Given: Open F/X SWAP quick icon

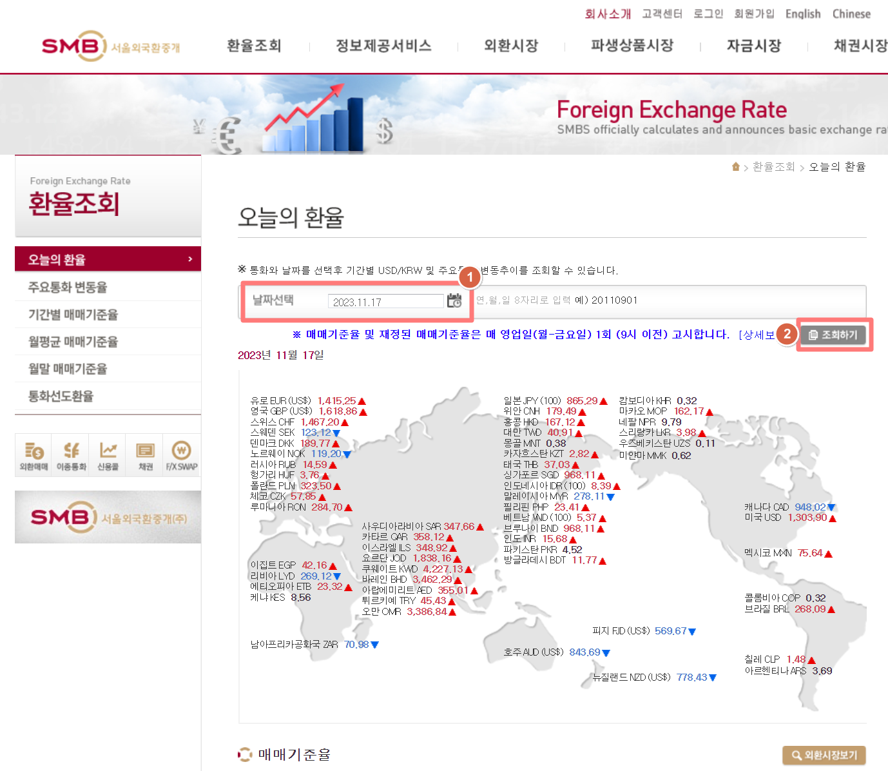Looking at the screenshot, I should 182,455.
